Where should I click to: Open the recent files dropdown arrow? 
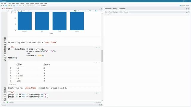[11, 6]
